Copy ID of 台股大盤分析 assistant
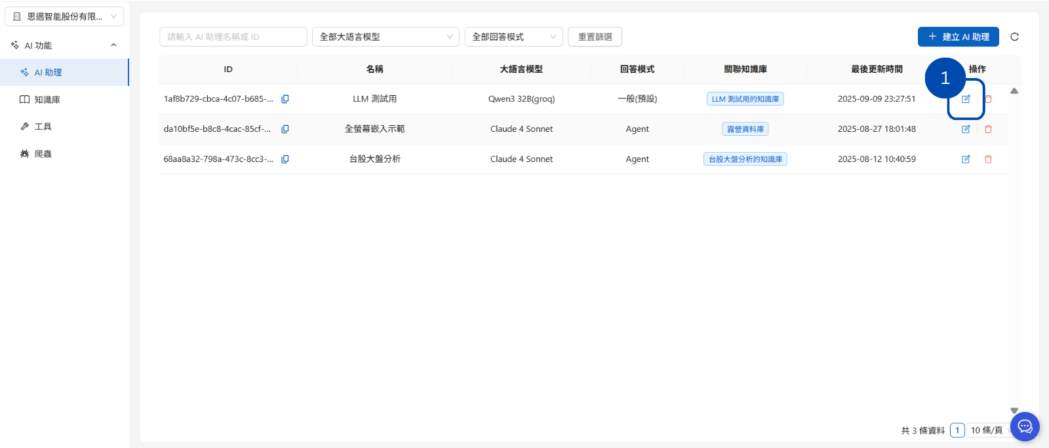 pyautogui.click(x=285, y=159)
